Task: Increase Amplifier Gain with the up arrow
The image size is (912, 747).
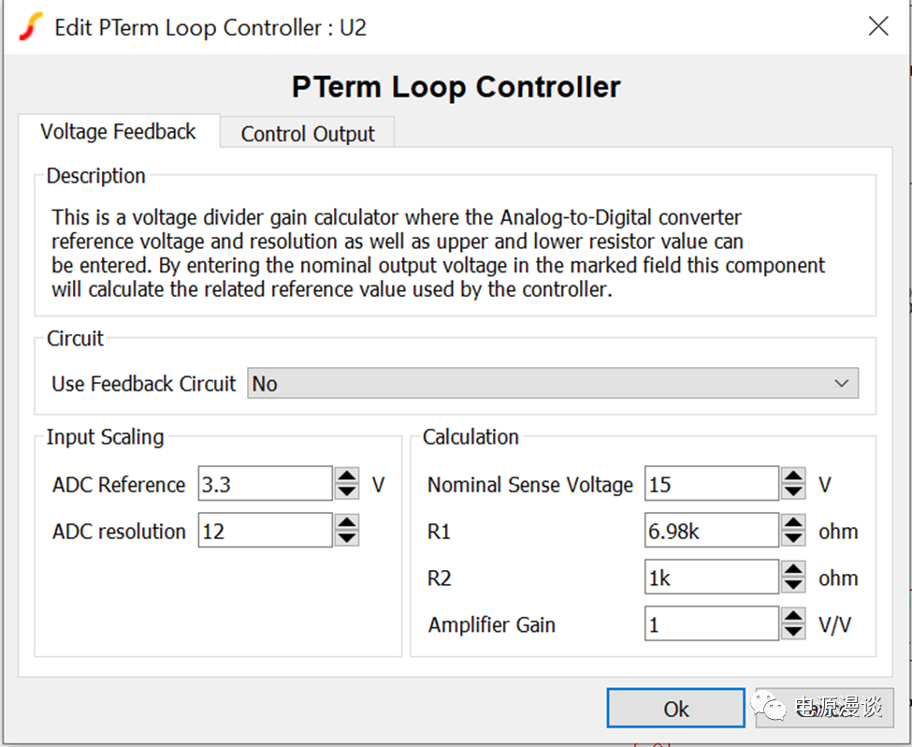Action: coord(793,616)
